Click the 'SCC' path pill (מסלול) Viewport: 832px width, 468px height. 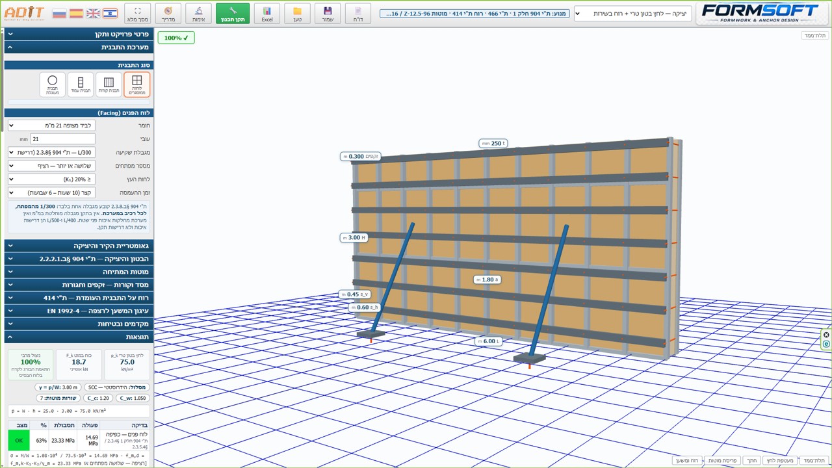coord(116,387)
